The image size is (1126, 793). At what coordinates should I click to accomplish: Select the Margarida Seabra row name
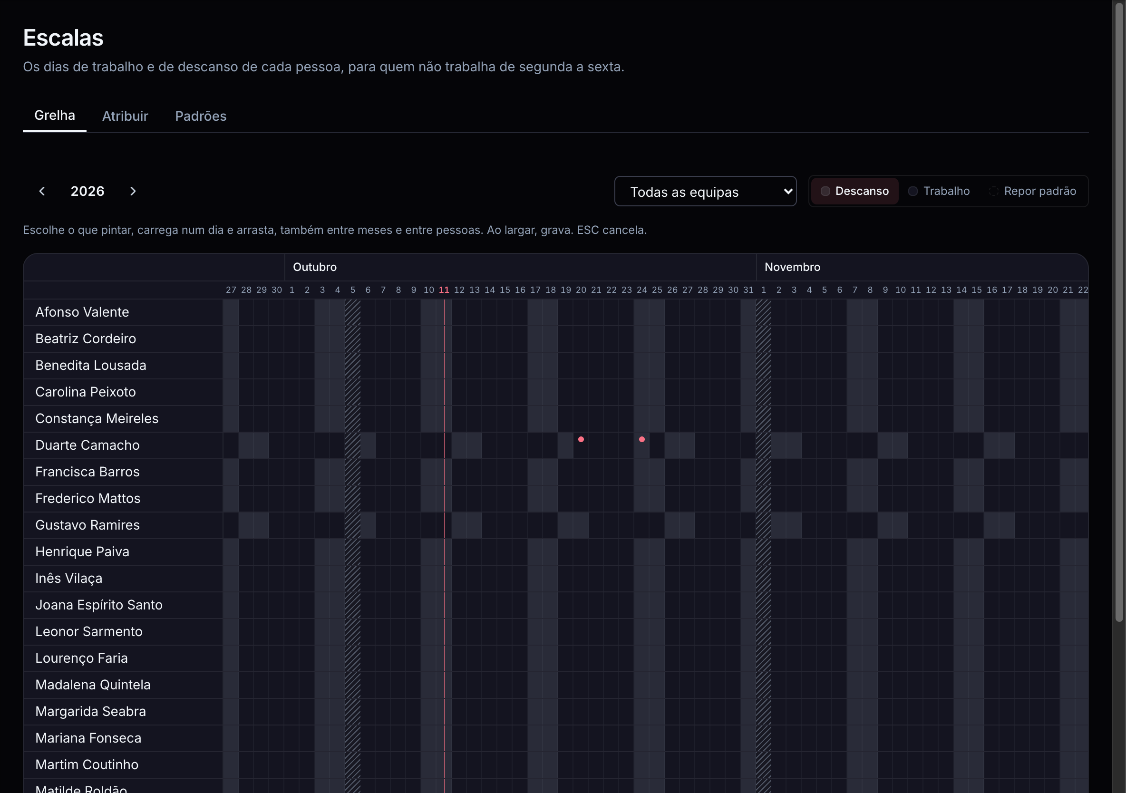[91, 712]
